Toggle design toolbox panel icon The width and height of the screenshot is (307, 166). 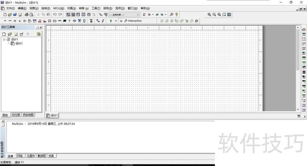point(68,15)
